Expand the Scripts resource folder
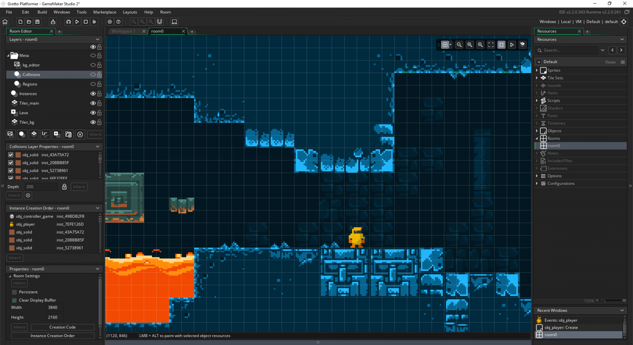Viewport: 633px width, 345px height. pos(537,101)
